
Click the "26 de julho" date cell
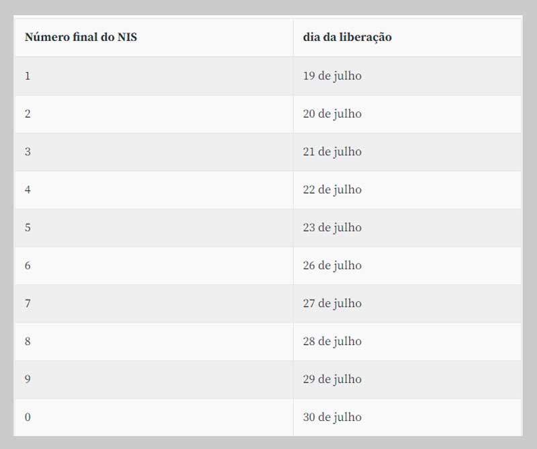(x=332, y=266)
